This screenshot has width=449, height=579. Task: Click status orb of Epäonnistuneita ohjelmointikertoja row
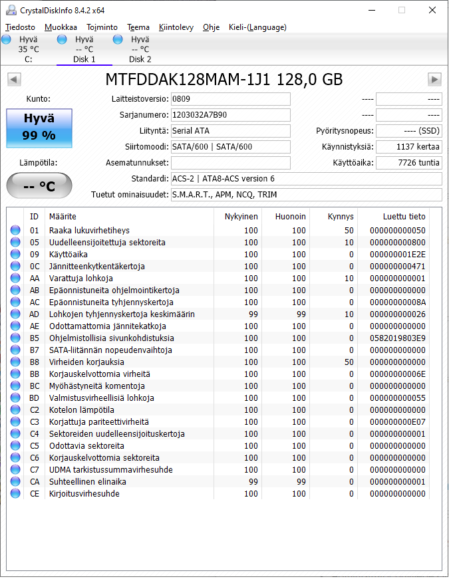click(x=15, y=290)
